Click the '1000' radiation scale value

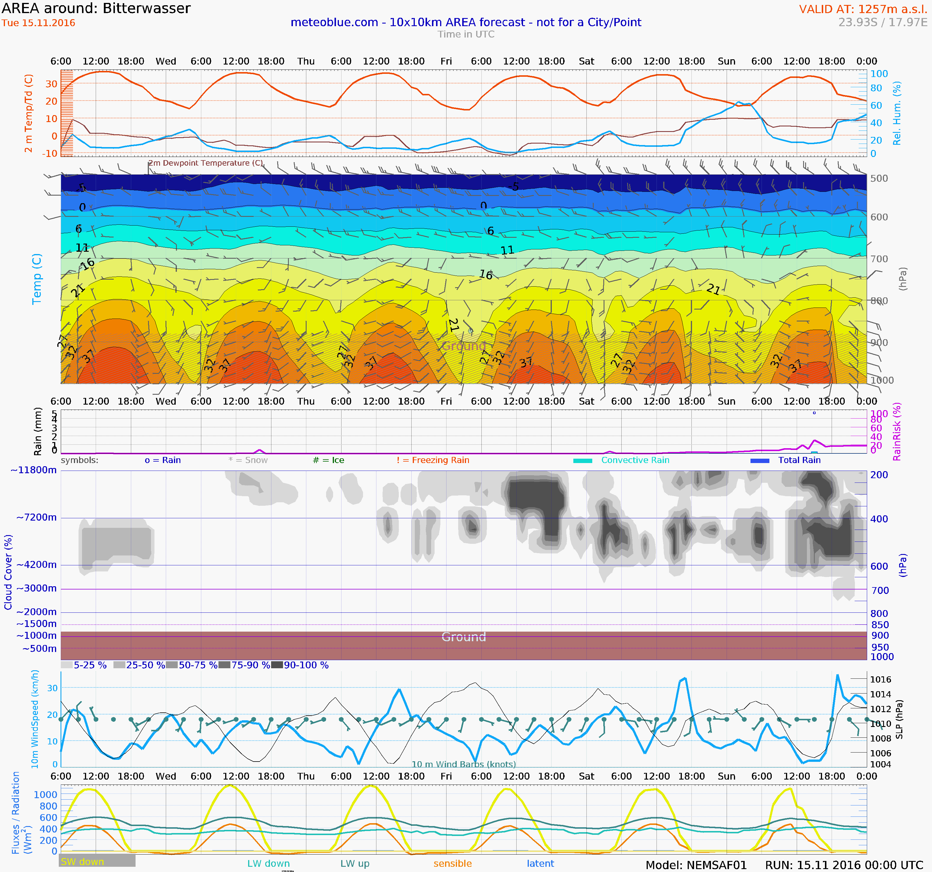(45, 794)
